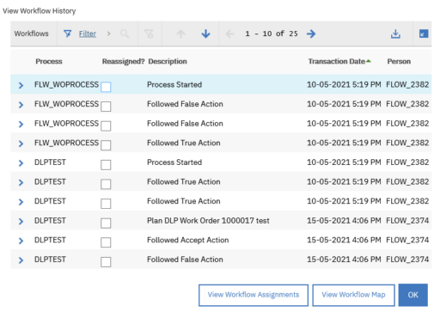Sort by Reassigned? column header
The height and width of the screenshot is (312, 440).
click(x=124, y=61)
